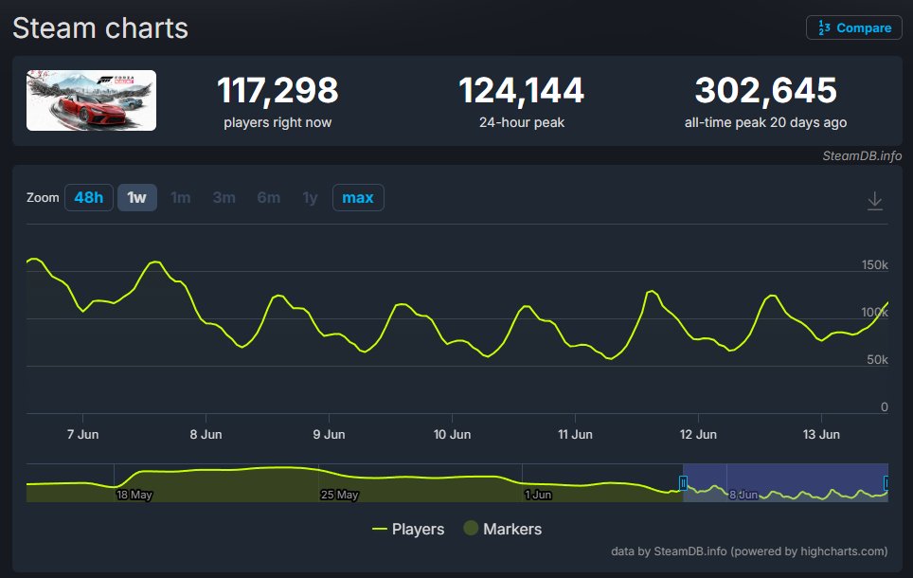913x578 pixels.
Task: Toggle the Players series in legend
Action: [x=408, y=529]
